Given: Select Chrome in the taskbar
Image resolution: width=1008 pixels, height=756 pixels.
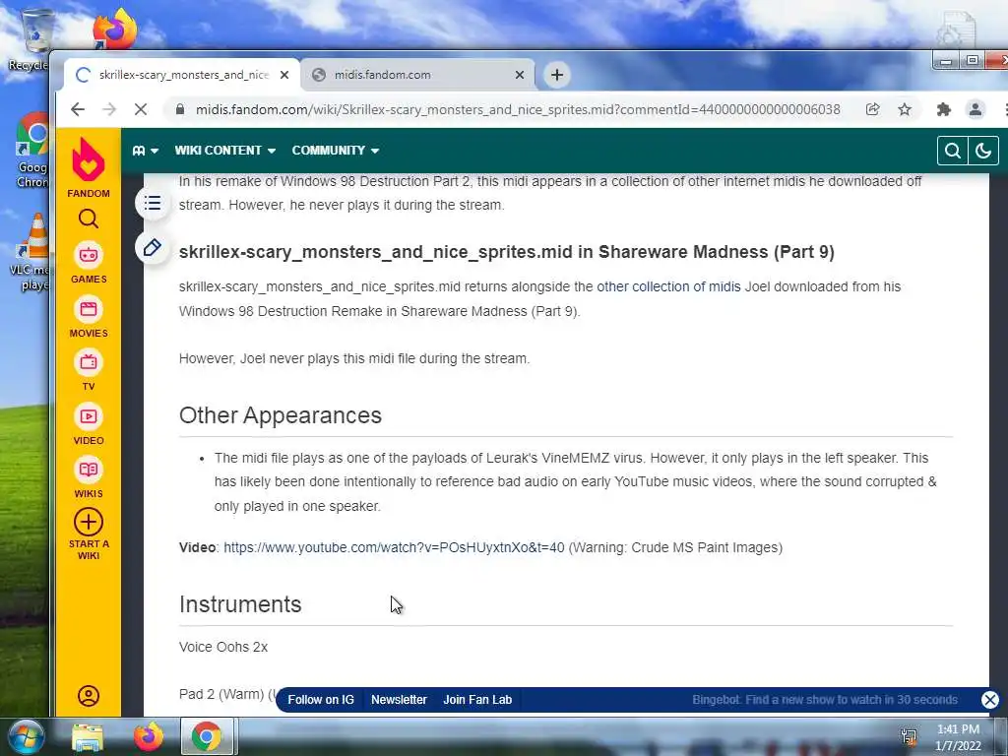Looking at the screenshot, I should pos(206,736).
